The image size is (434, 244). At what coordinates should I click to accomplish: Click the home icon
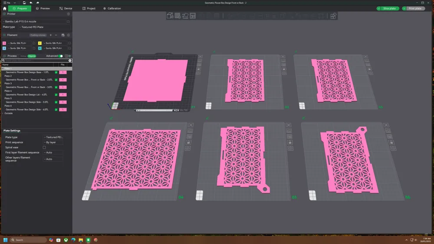[4, 8]
